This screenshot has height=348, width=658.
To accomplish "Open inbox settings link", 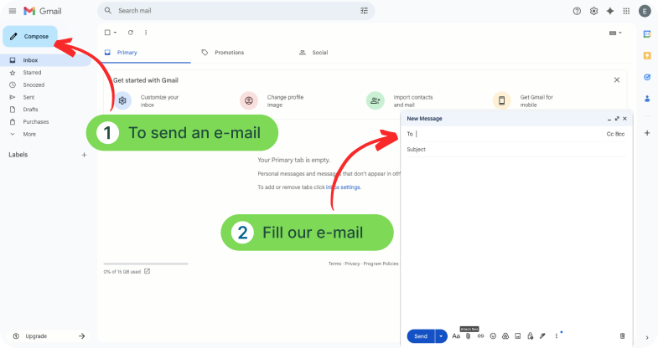I will [344, 187].
